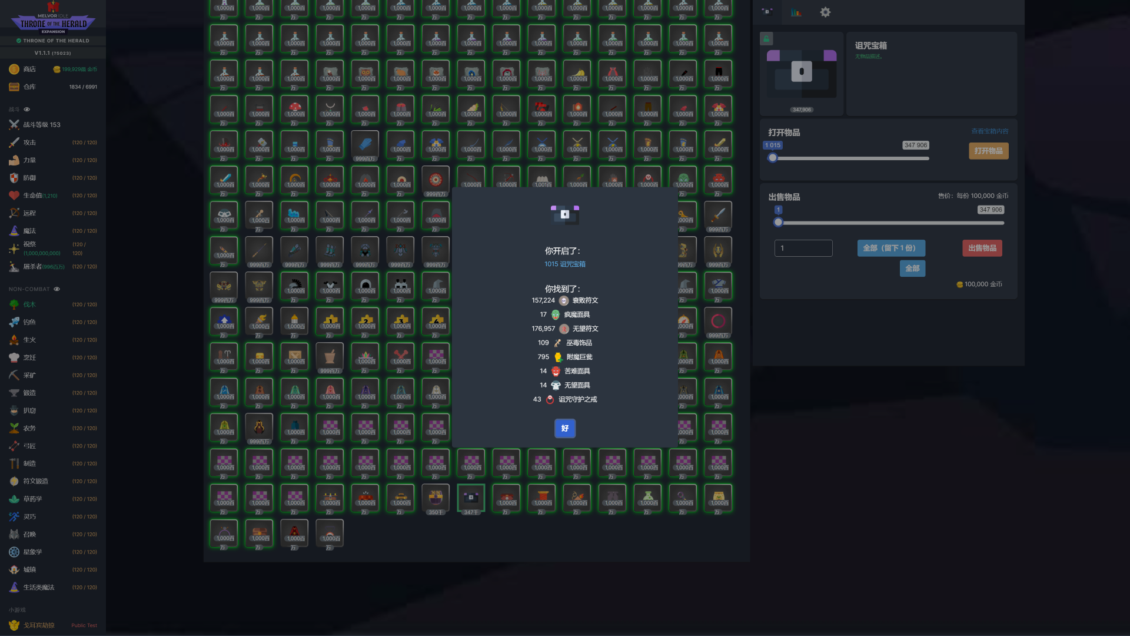Toggle the NON-COMBAT section visibility eye
The image size is (1130, 636).
[x=57, y=289]
